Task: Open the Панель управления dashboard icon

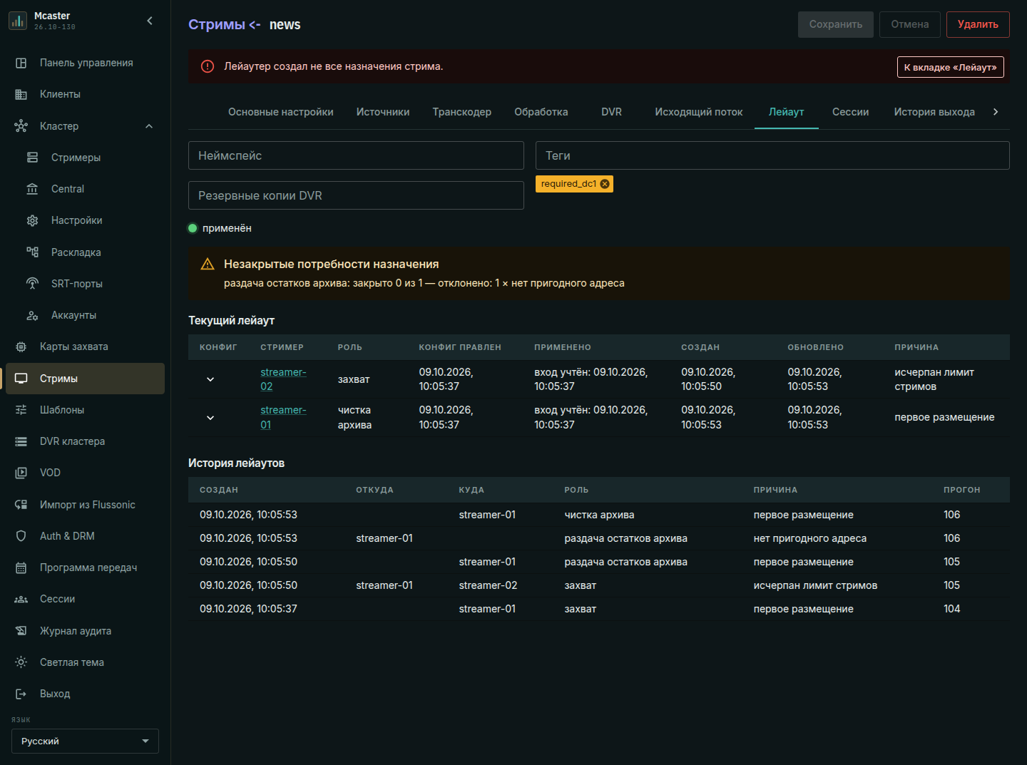Action: pos(21,63)
